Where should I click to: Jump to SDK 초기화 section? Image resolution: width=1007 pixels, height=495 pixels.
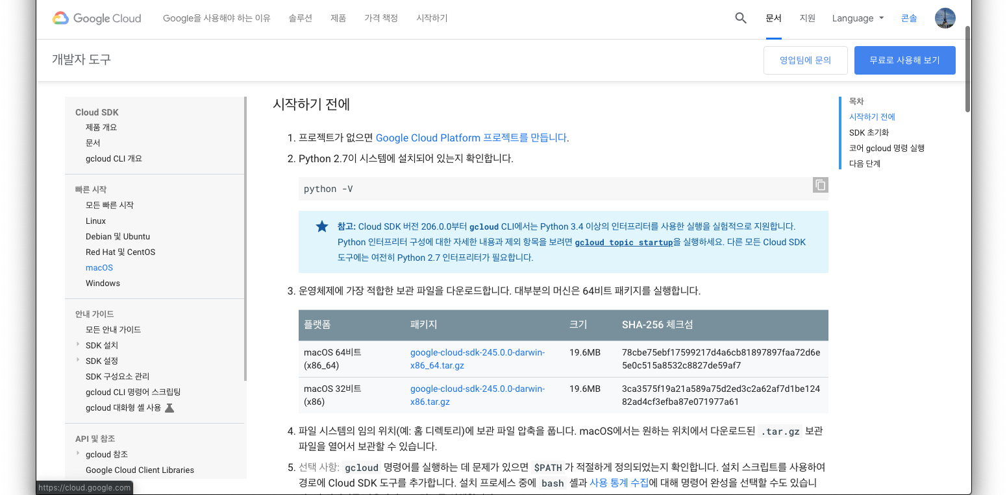pos(869,132)
